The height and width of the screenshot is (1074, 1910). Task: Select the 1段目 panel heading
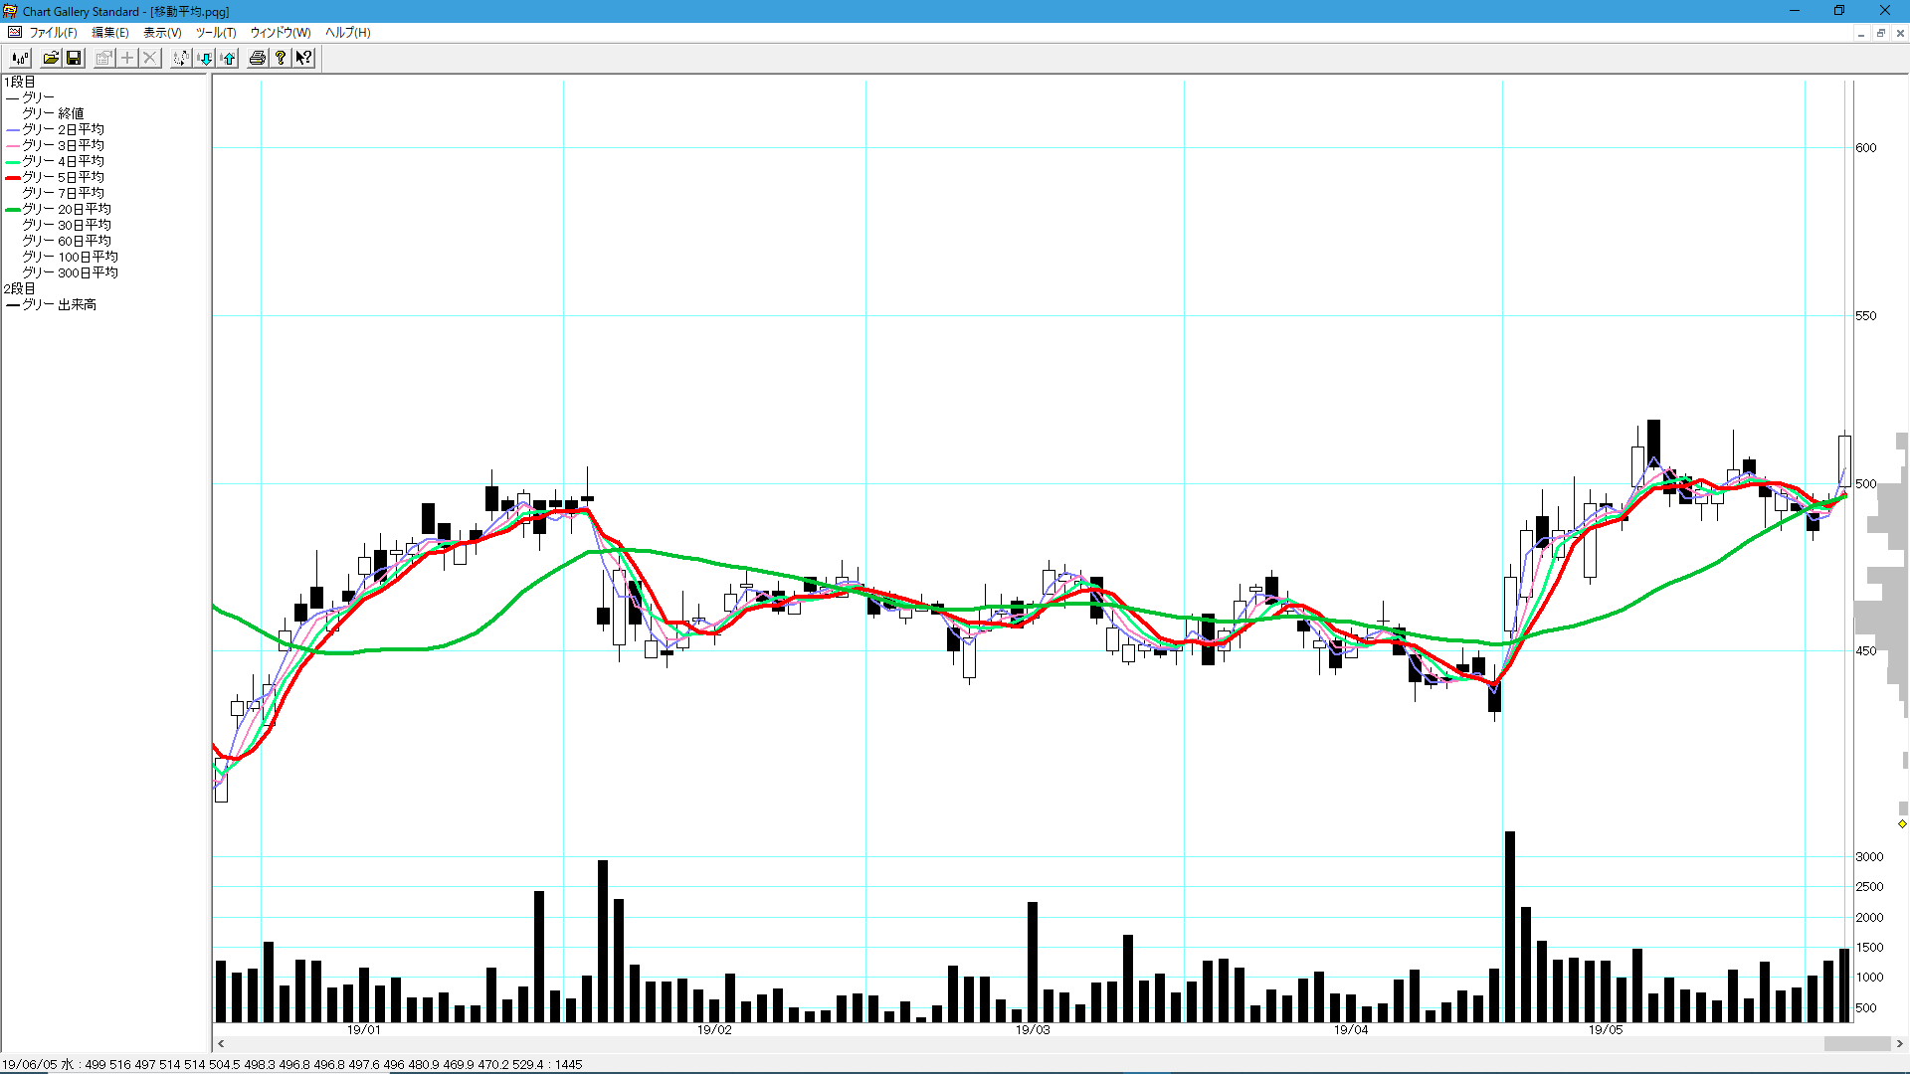click(20, 82)
